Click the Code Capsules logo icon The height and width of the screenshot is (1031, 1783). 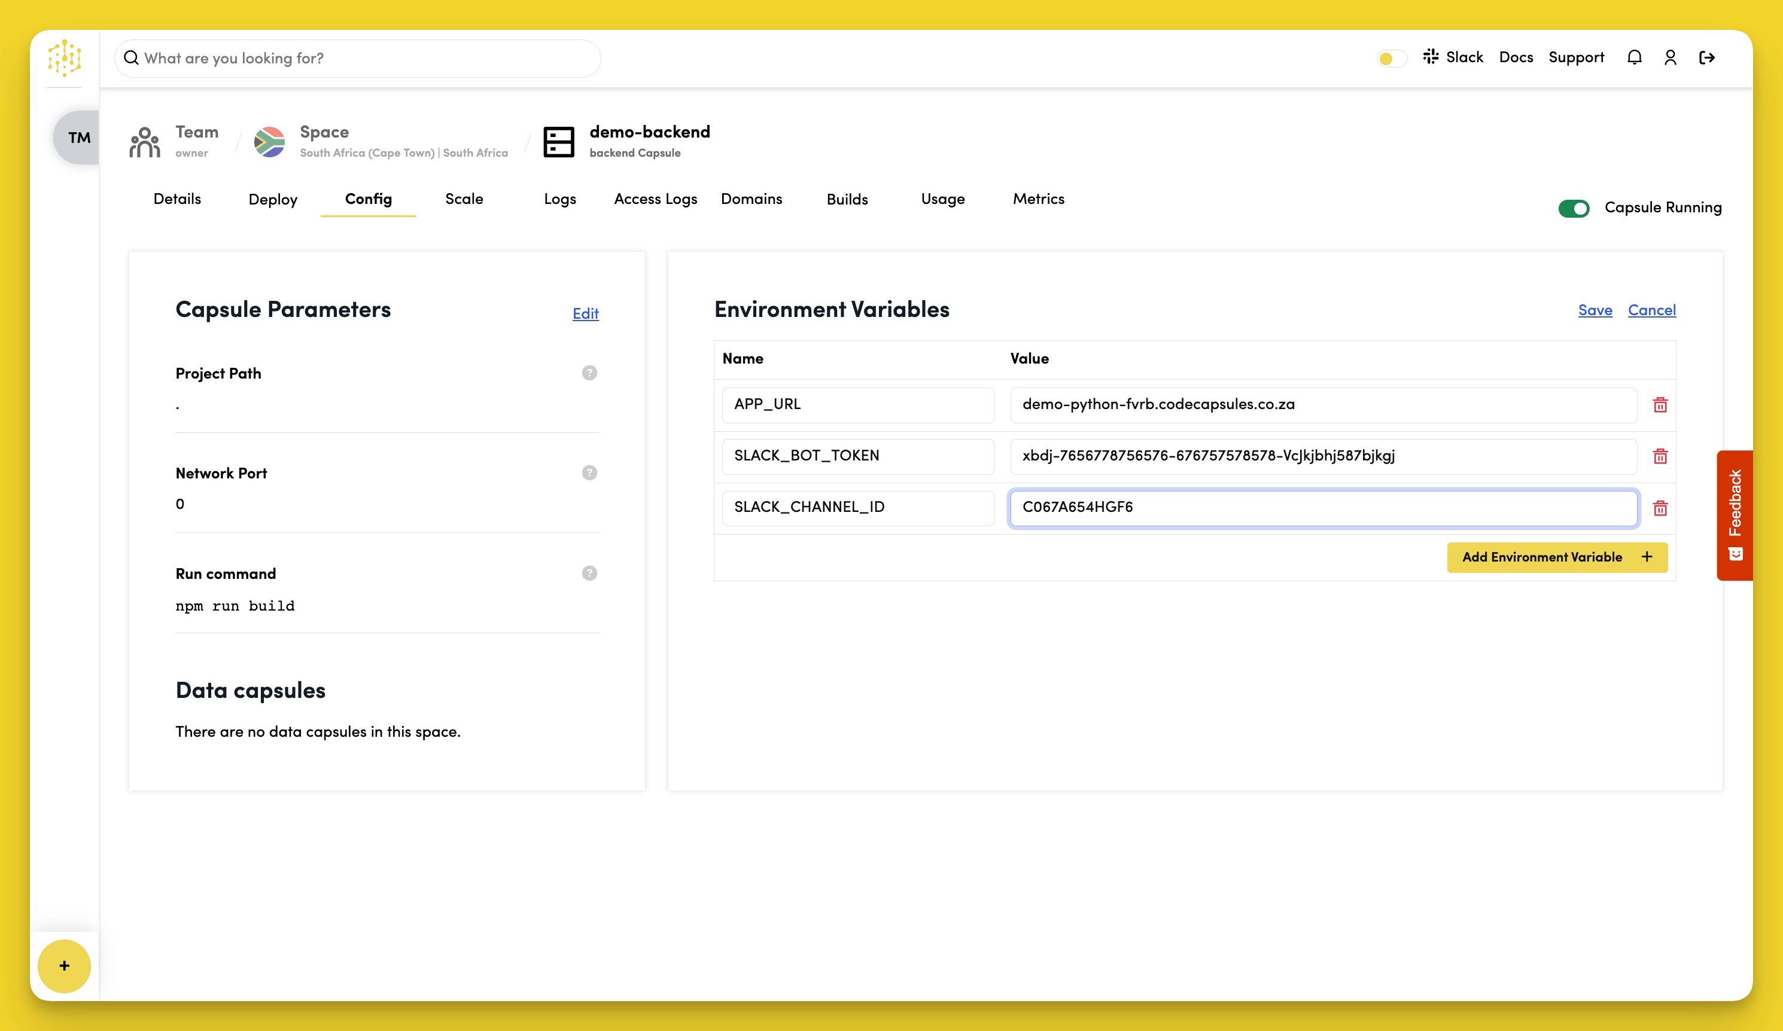click(x=65, y=58)
